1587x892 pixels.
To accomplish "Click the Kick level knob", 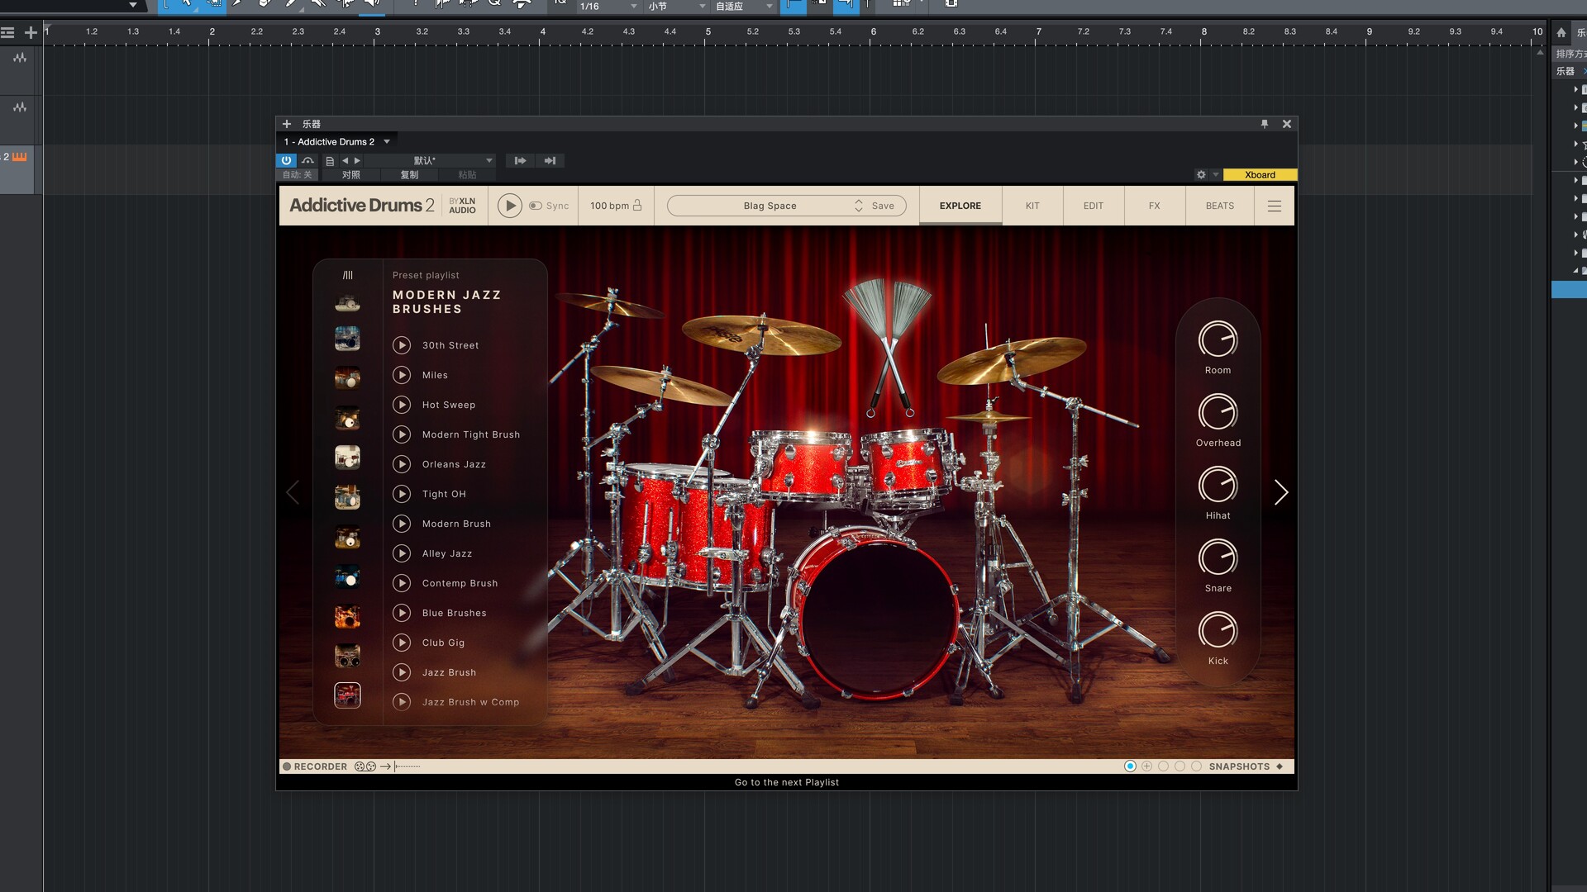I will tap(1218, 630).
